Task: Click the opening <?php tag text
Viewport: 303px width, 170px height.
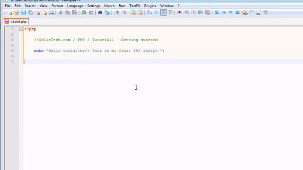Action: 30,29
